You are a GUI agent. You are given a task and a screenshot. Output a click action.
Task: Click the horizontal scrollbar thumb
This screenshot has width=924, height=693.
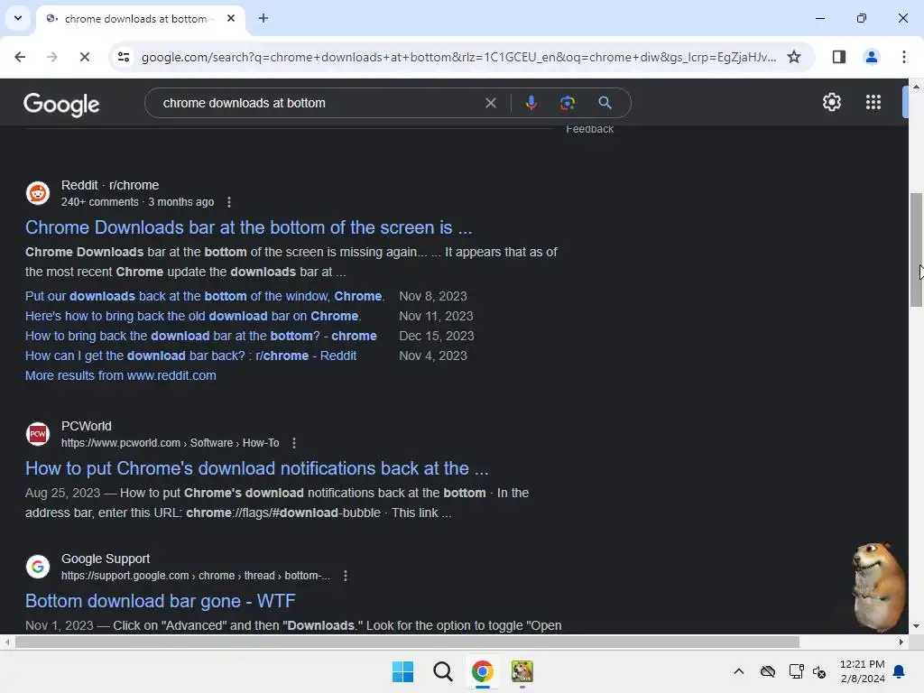[x=407, y=642]
